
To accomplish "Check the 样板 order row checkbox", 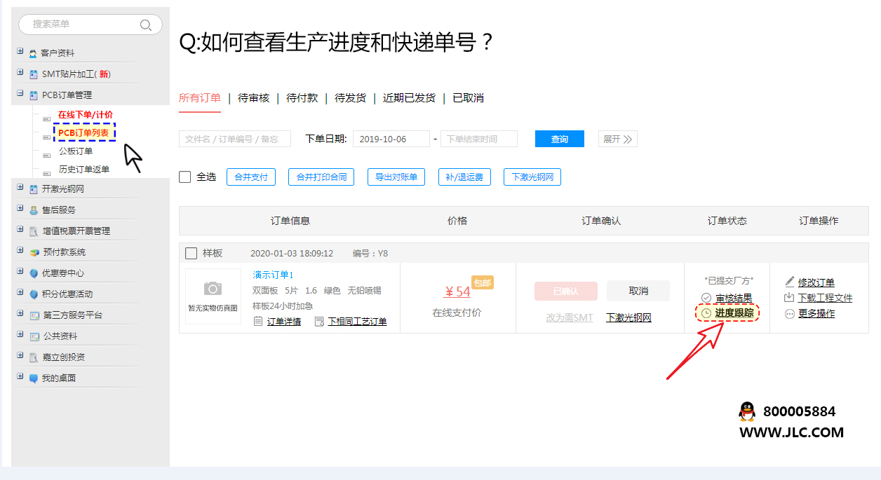I will point(191,253).
